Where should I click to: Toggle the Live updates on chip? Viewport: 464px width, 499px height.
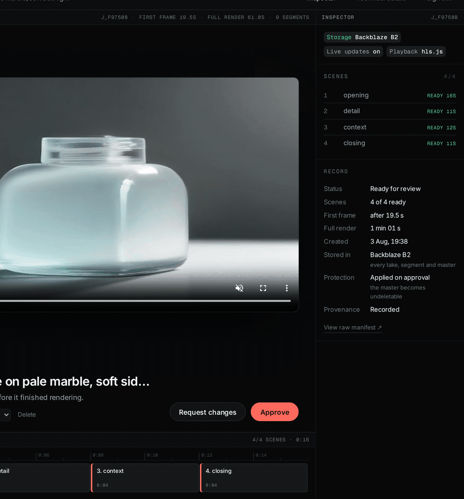(x=354, y=51)
